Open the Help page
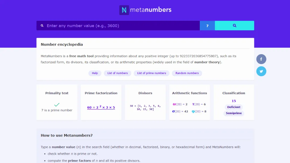 (x=95, y=73)
